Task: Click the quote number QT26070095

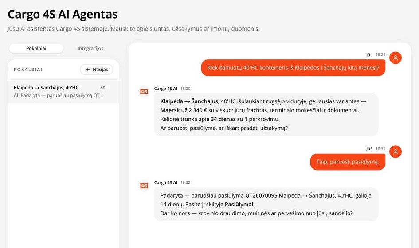Action: [x=261, y=195]
